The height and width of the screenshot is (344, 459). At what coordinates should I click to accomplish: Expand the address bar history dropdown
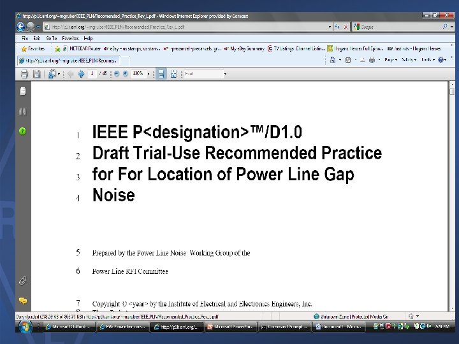click(330, 27)
